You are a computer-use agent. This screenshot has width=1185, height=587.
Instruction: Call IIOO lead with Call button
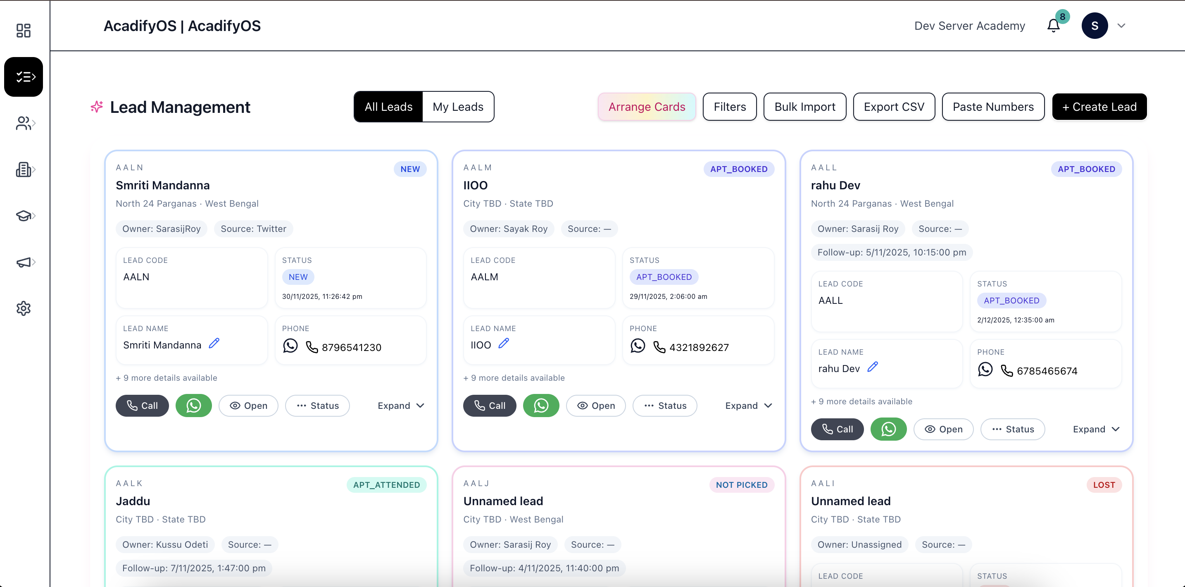pos(490,406)
